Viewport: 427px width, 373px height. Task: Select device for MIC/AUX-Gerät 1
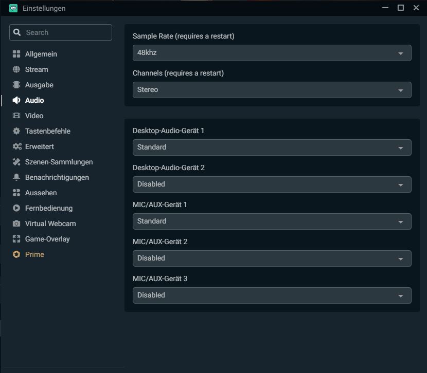[x=272, y=221]
